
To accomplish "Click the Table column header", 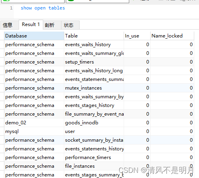I will tap(94, 36).
